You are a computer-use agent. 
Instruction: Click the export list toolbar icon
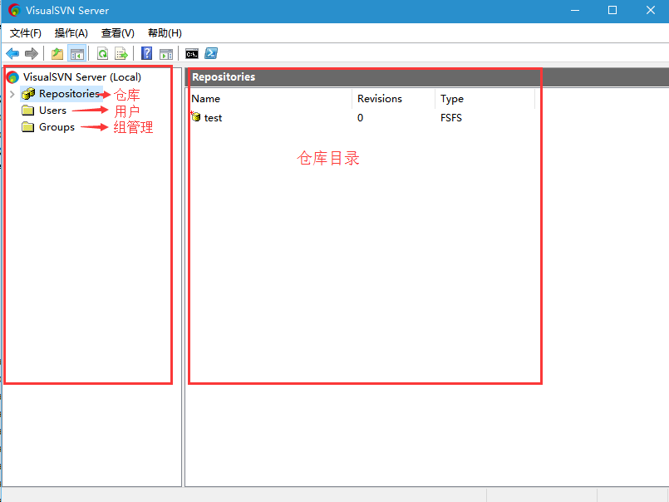[x=121, y=54]
